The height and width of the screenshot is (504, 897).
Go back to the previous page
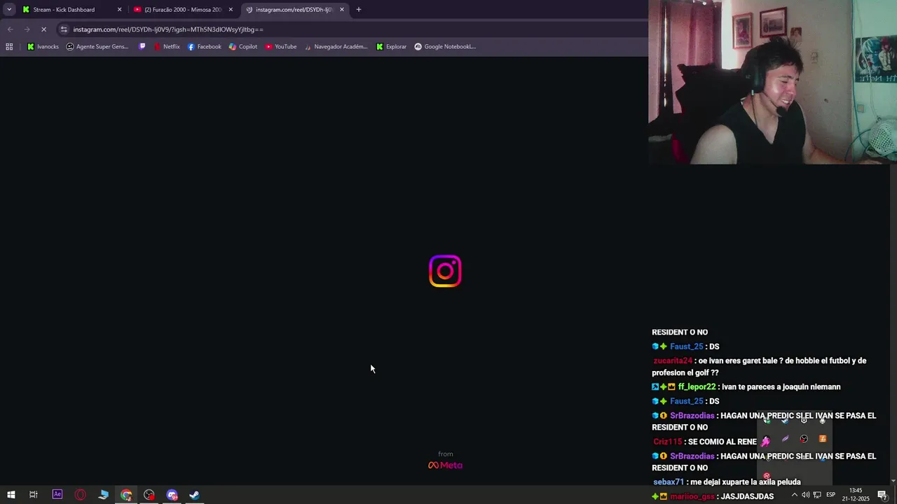coord(10,29)
